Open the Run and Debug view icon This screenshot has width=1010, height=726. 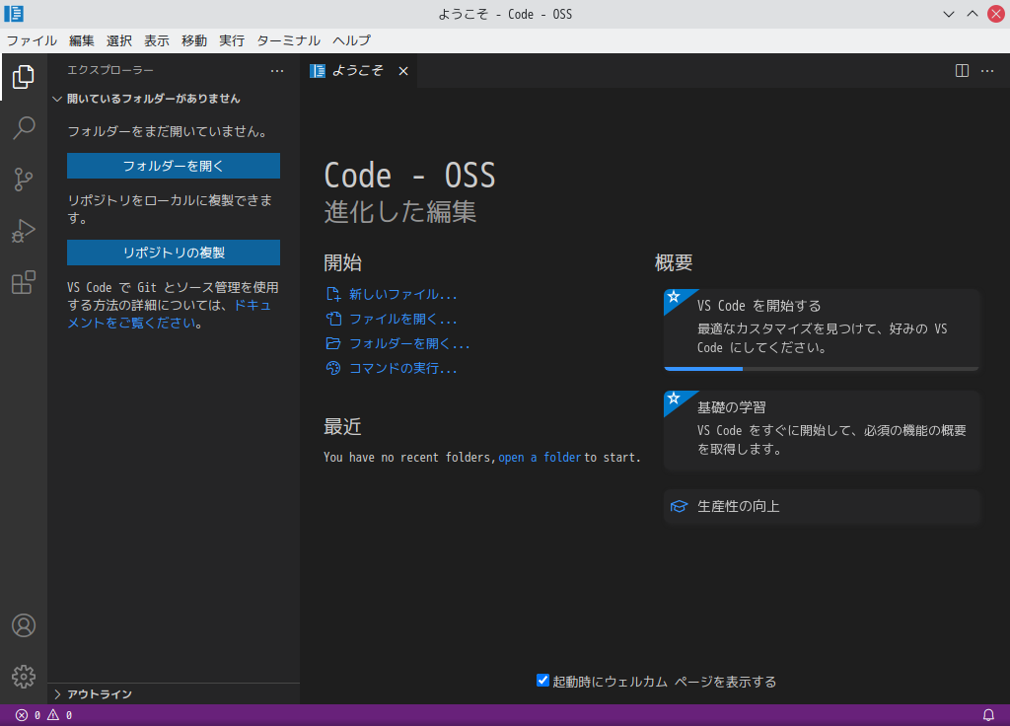pos(24,231)
